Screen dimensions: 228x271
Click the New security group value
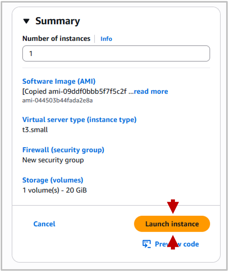(x=53, y=160)
